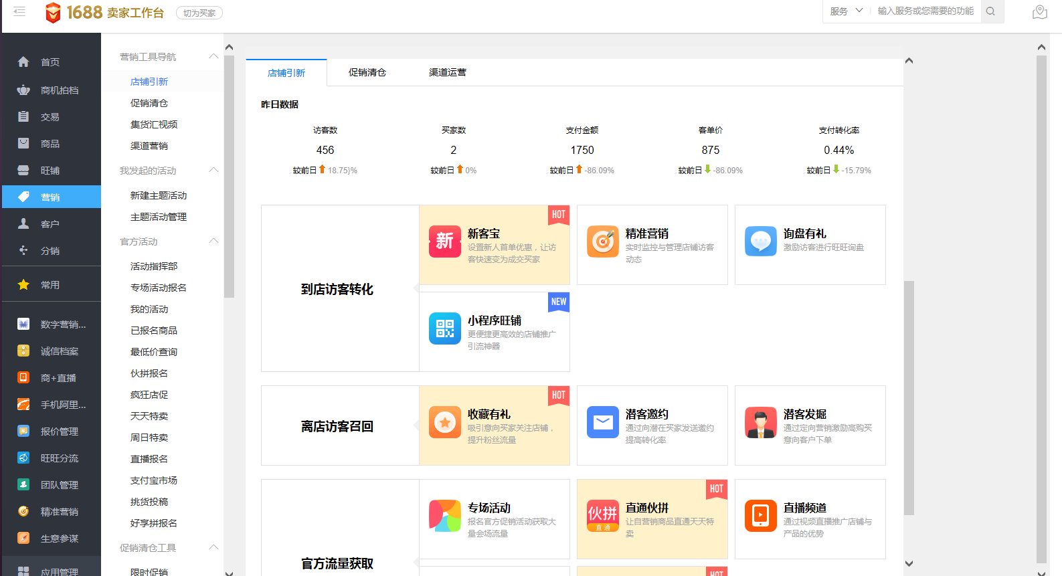This screenshot has height=576, width=1062.
Task: Open 伙拼报名 link
Action: [x=149, y=373]
